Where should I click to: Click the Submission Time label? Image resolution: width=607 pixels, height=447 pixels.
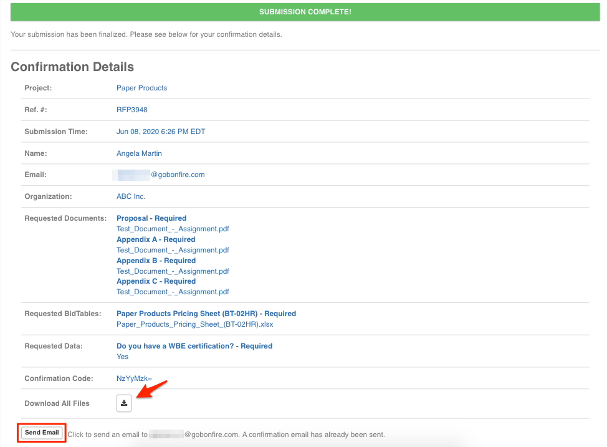click(x=56, y=132)
